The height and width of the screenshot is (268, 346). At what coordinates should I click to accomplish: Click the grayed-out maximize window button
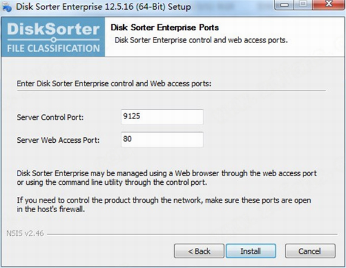click(304, 5)
